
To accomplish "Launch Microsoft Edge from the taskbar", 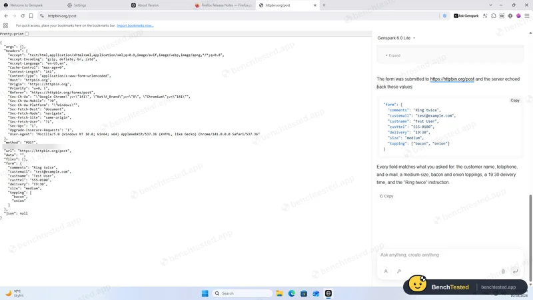I will click(292, 293).
